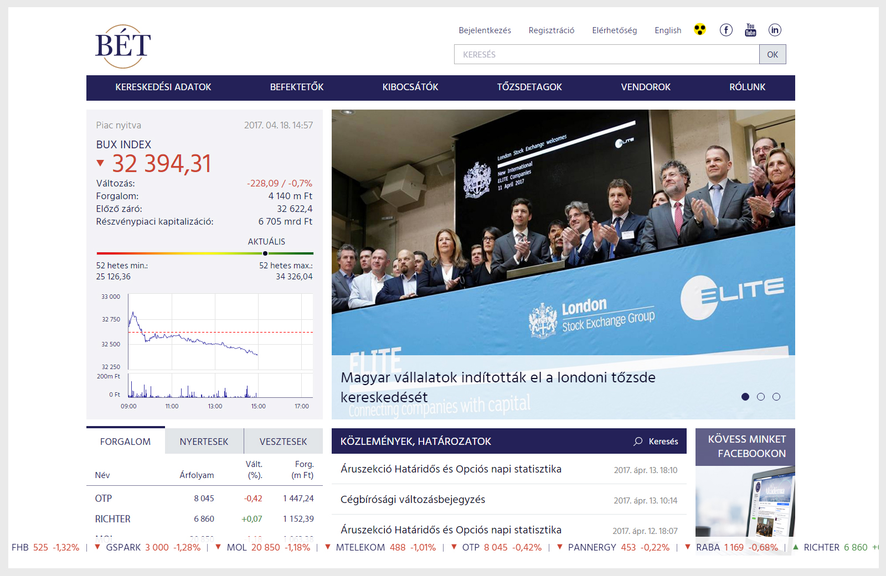Click RABA in the bottom ticker
The width and height of the screenshot is (886, 576).
pyautogui.click(x=708, y=547)
